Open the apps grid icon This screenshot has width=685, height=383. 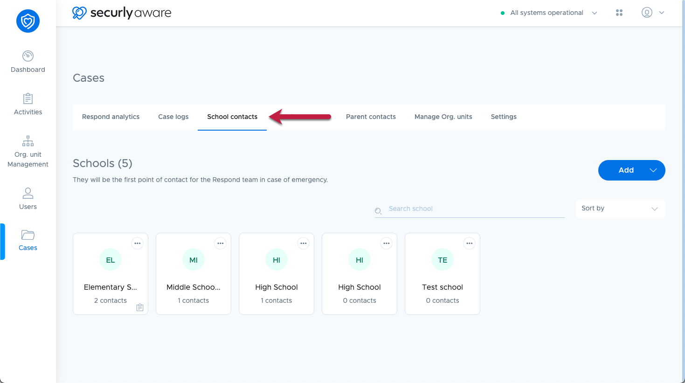coord(619,13)
